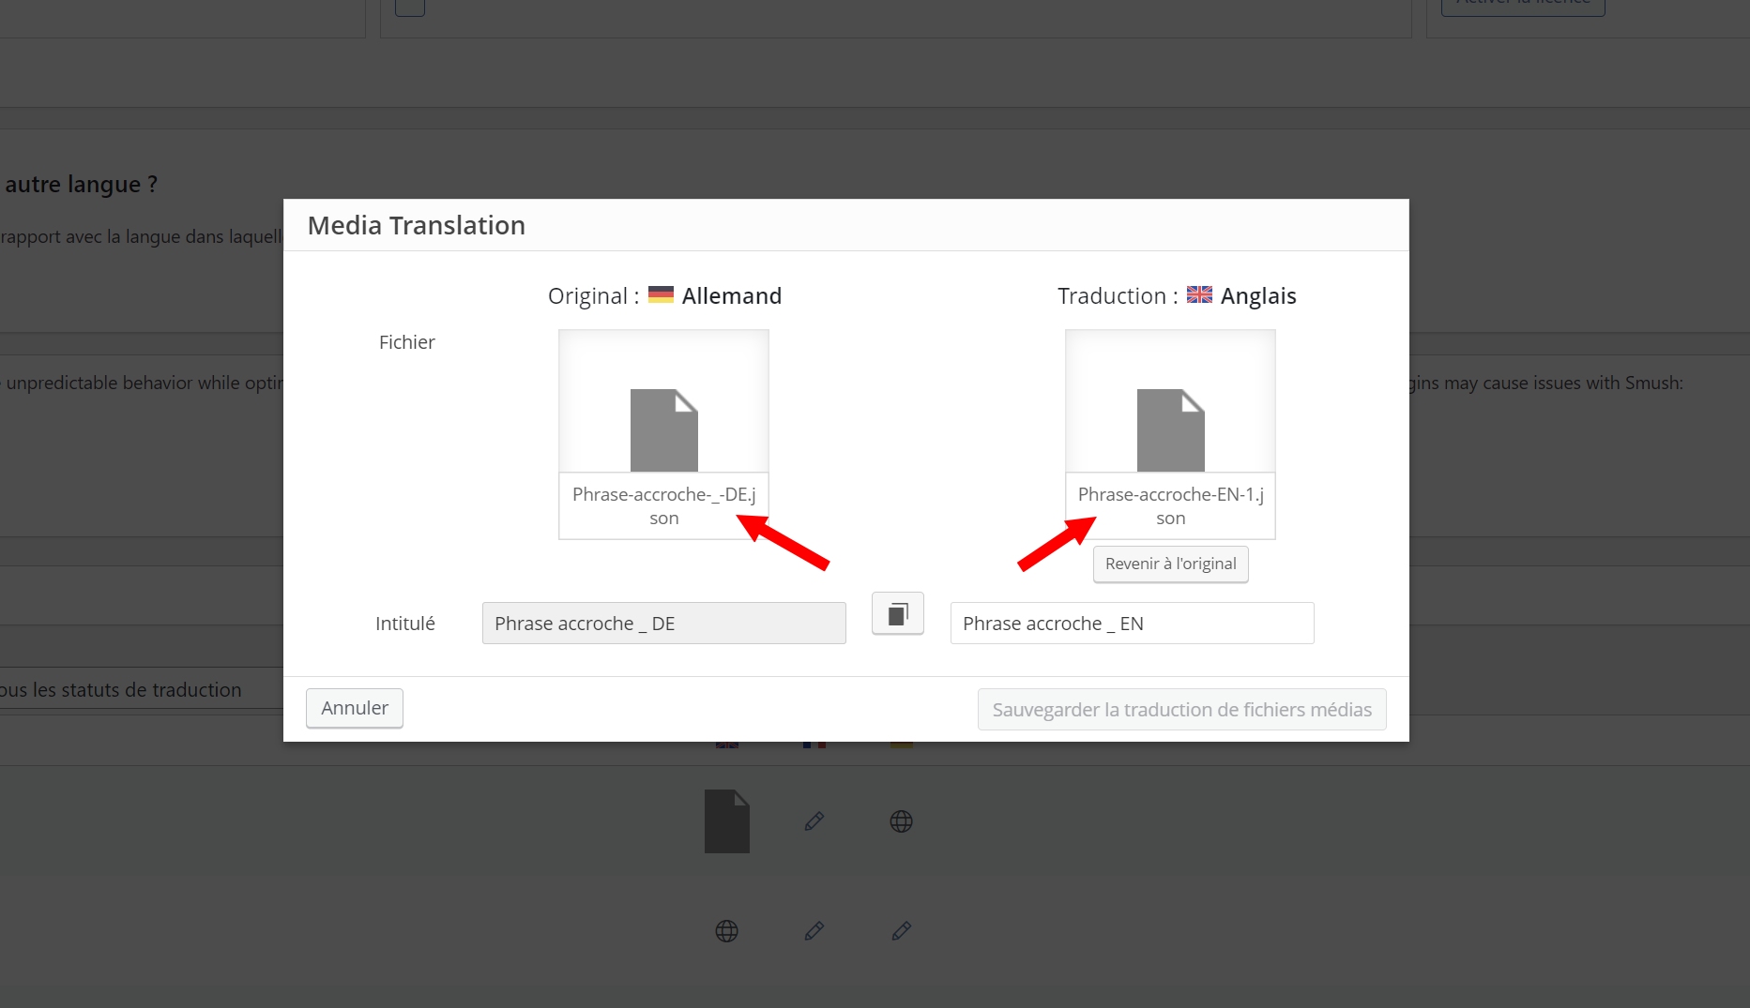This screenshot has width=1750, height=1008.
Task: Click the 'Intitulé' row label
Action: pos(404,624)
